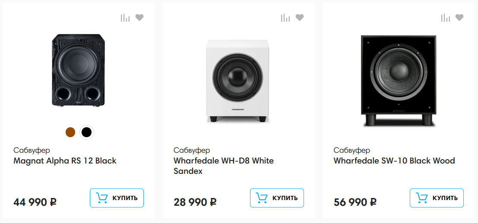The image size is (478, 223).
Task: Add Magnat Alpha RS 12 to favorites
Action: (139, 18)
